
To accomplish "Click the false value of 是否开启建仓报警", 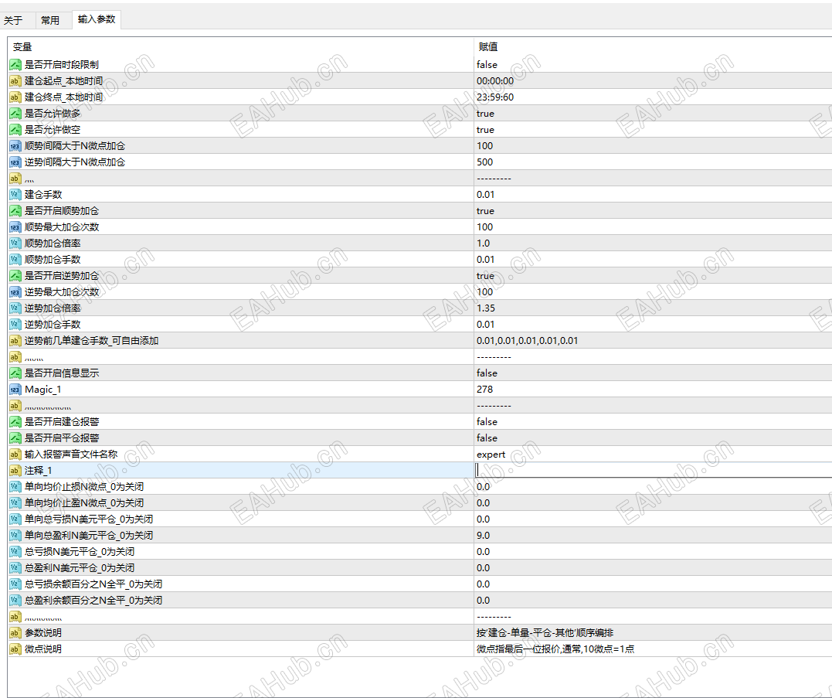I will click(x=487, y=422).
